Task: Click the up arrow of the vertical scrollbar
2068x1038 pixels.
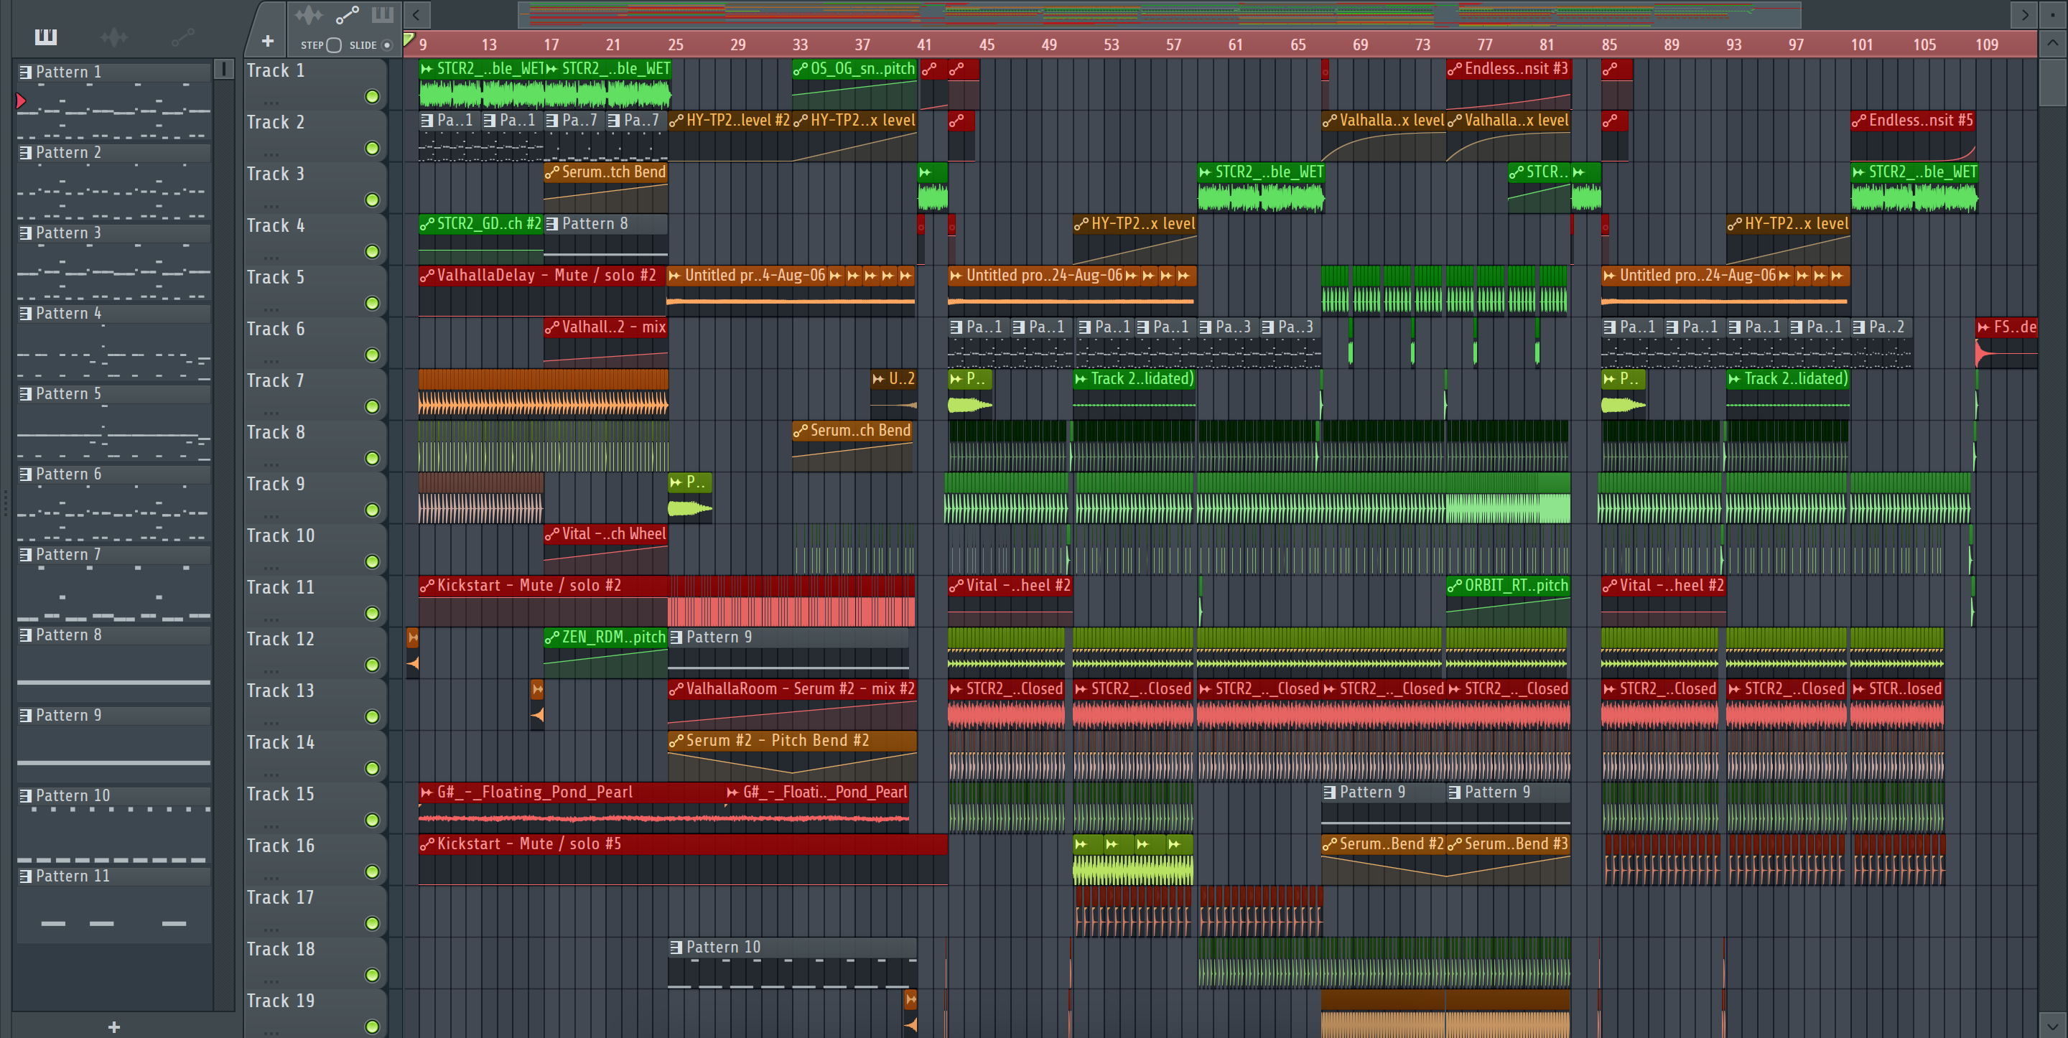Action: click(x=2053, y=43)
